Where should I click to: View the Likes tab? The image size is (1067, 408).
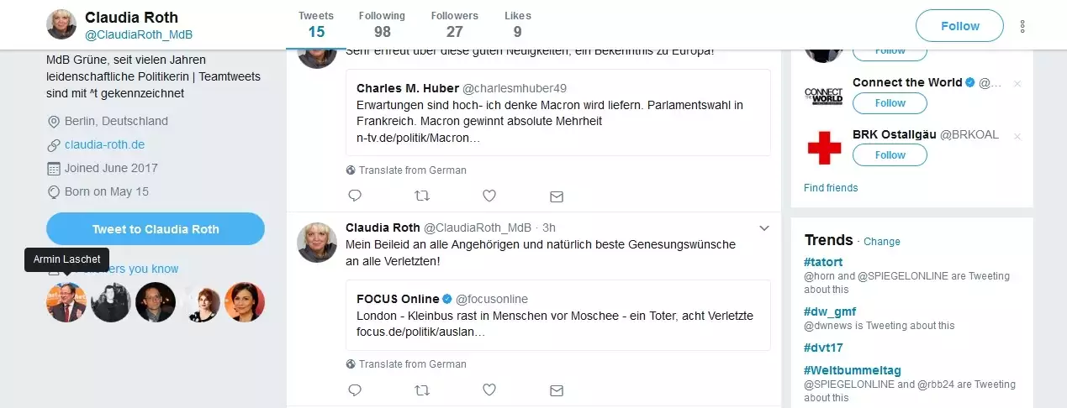(x=517, y=24)
